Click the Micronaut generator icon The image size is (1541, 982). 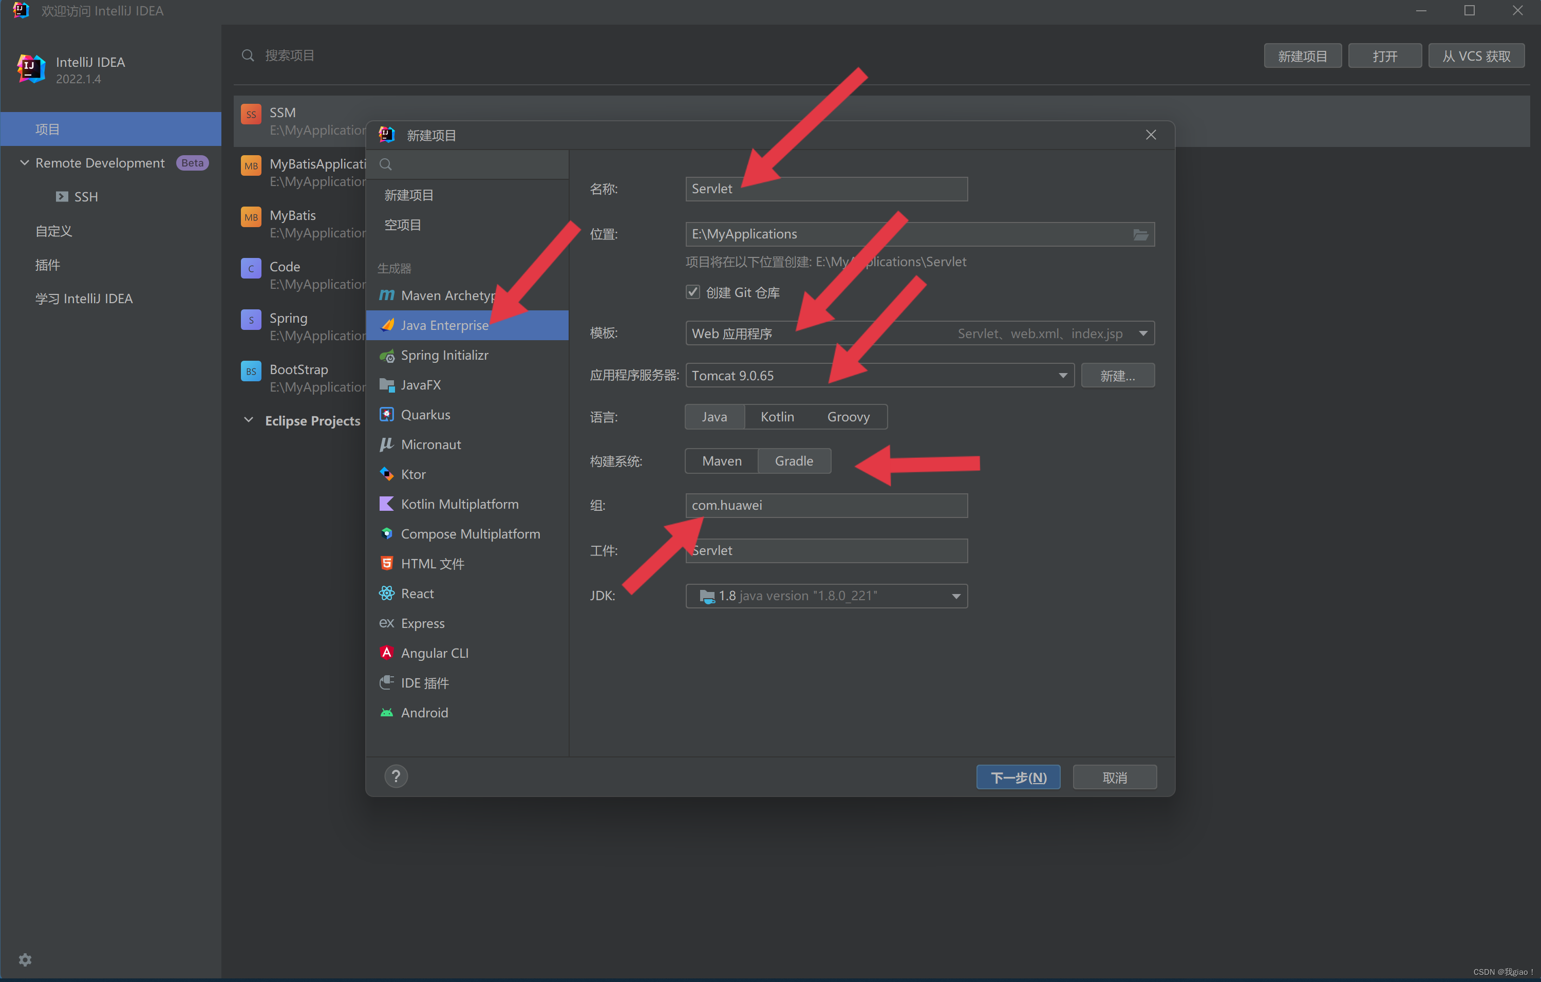point(386,444)
